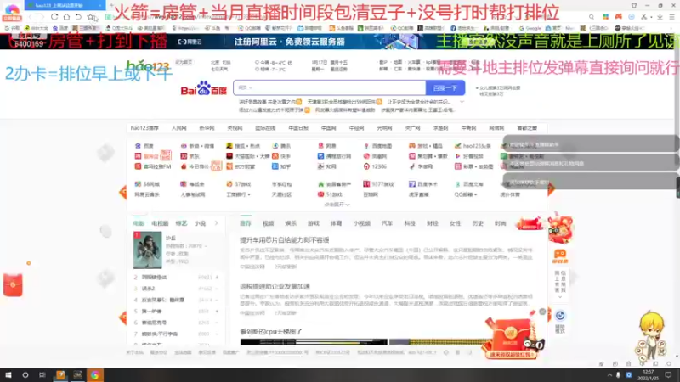Open the browser home page icon
This screenshot has width=680, height=382.
pos(66,17)
